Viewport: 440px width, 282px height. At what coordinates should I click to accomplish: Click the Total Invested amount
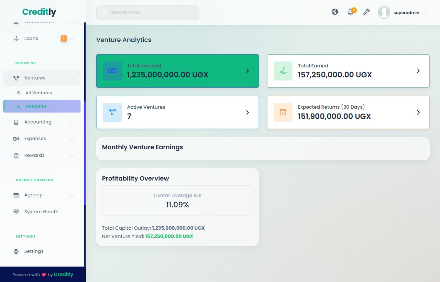(x=168, y=75)
